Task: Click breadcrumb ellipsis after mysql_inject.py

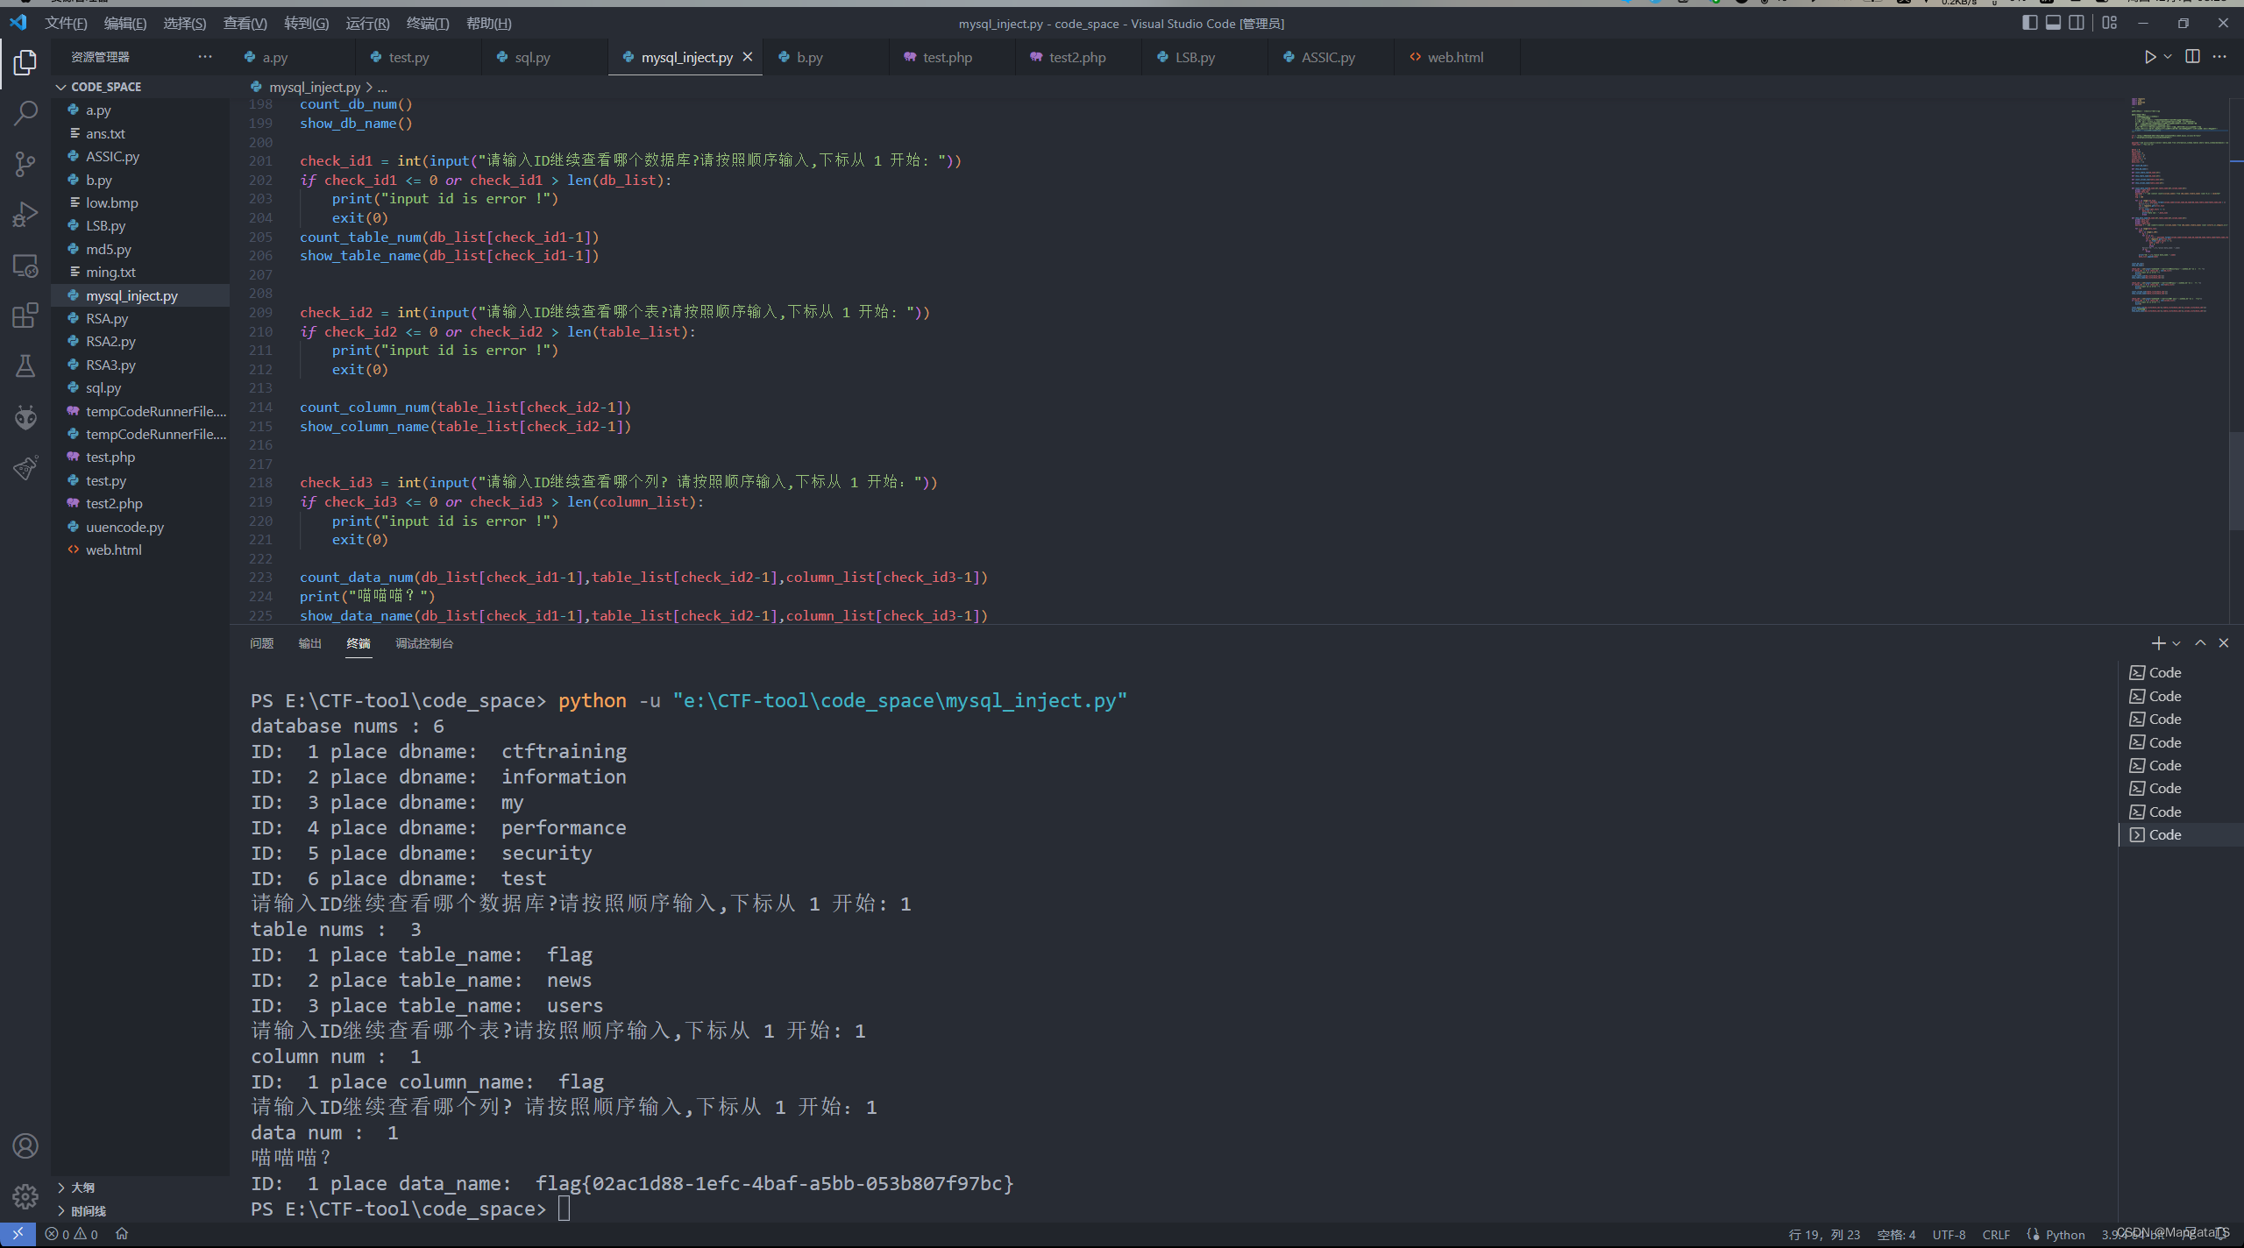Action: 382,88
